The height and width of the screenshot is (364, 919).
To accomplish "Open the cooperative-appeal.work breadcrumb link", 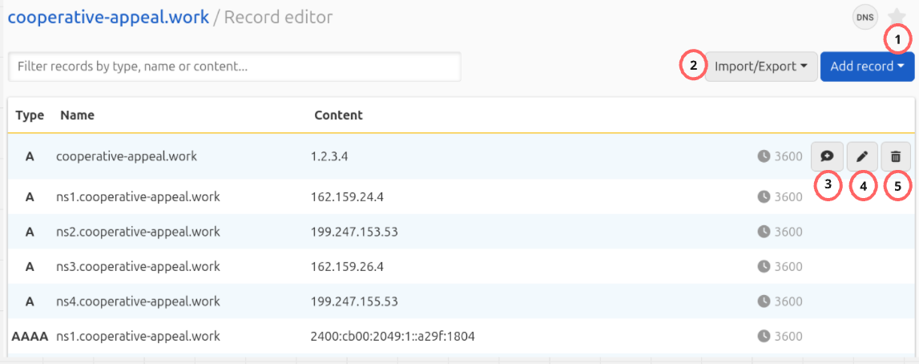I will click(108, 17).
